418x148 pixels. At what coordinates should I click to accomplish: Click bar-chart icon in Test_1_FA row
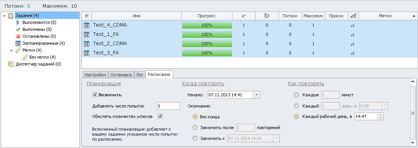click(x=353, y=35)
